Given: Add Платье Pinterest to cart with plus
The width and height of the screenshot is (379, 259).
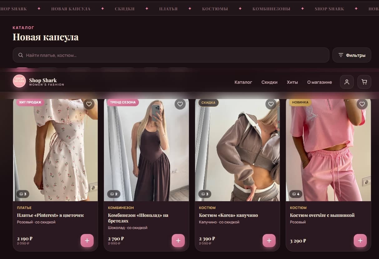Looking at the screenshot, I should pos(87,241).
